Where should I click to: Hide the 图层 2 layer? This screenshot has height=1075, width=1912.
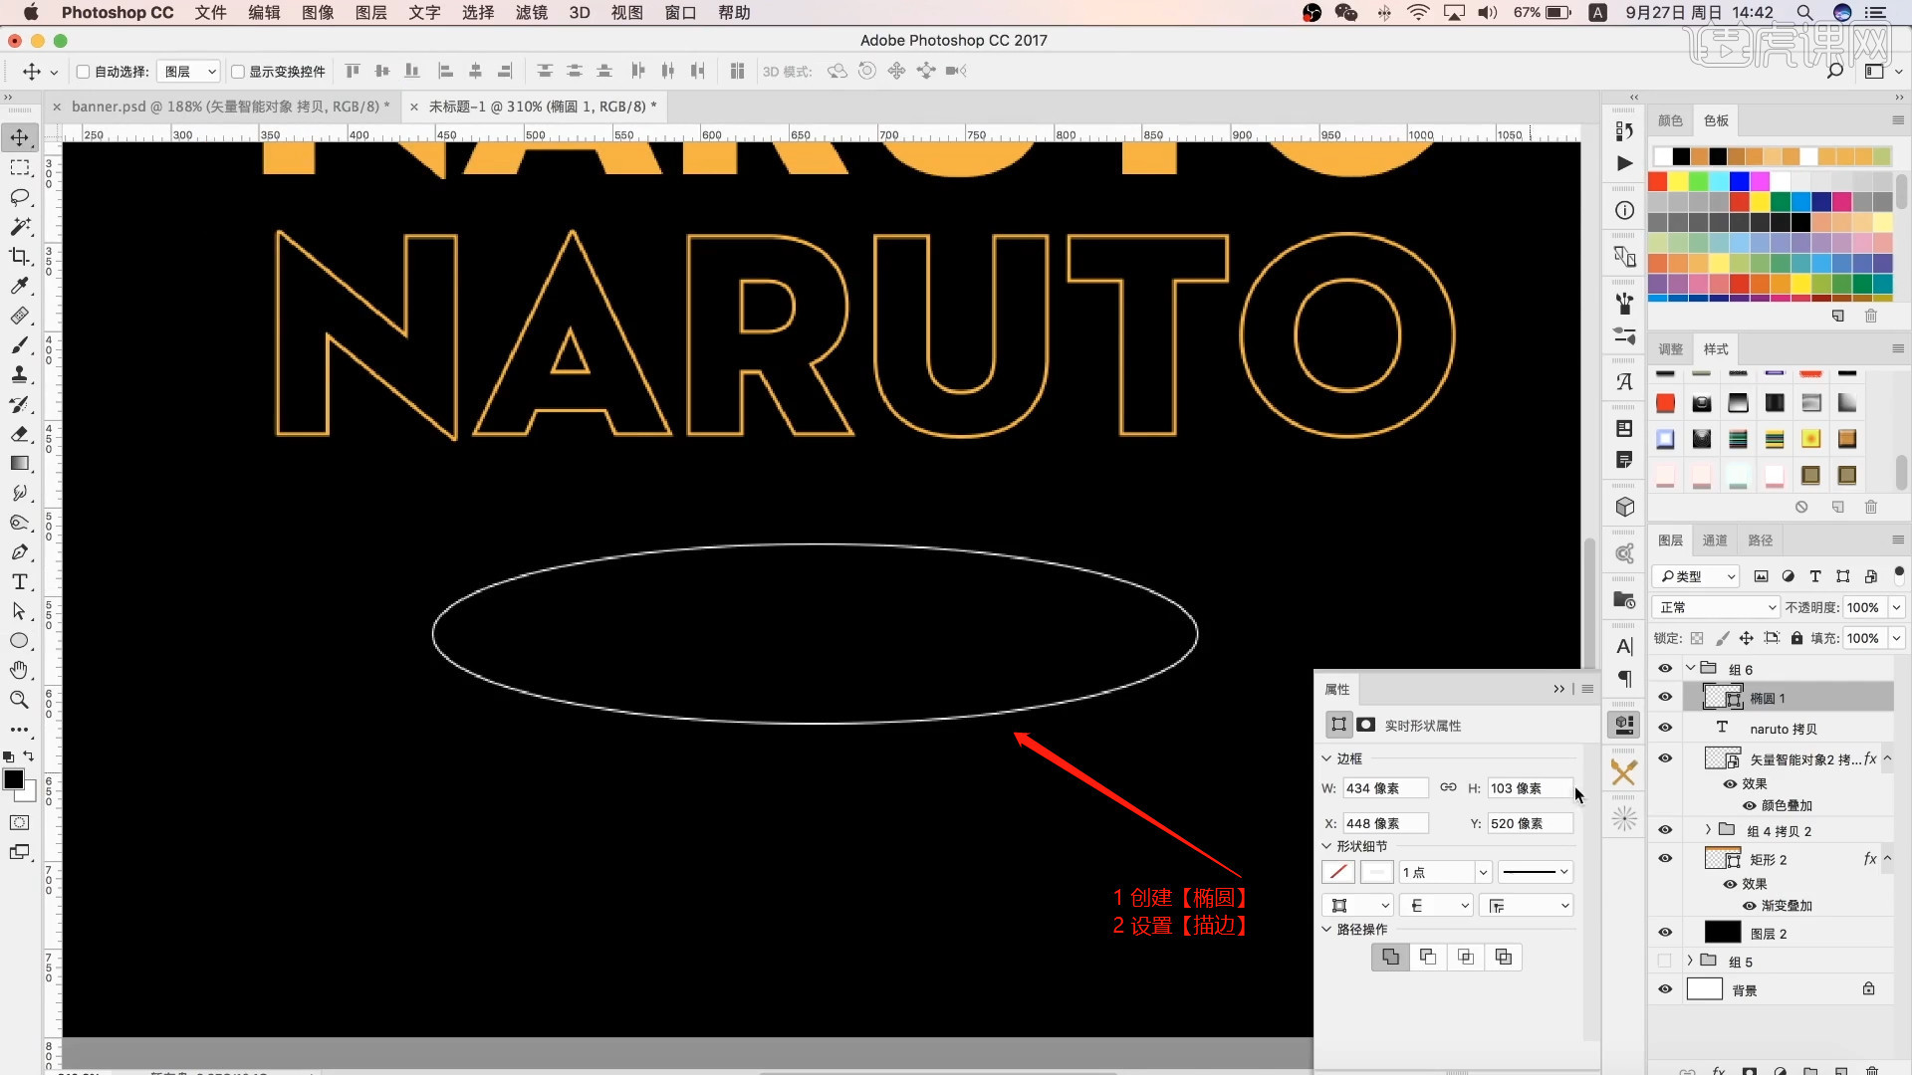1665,933
